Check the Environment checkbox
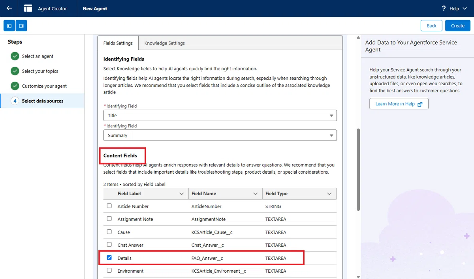This screenshot has height=279, width=474. click(x=109, y=271)
